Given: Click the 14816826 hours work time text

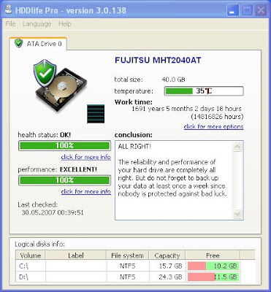Looking at the screenshot, I should tap(217, 117).
